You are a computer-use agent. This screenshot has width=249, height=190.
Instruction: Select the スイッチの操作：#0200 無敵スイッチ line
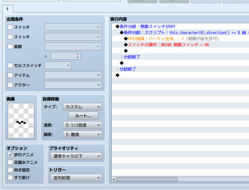pos(180,45)
